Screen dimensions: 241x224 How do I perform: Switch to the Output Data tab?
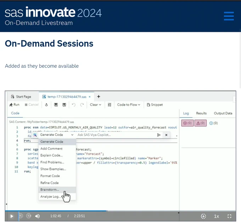pos(223,113)
